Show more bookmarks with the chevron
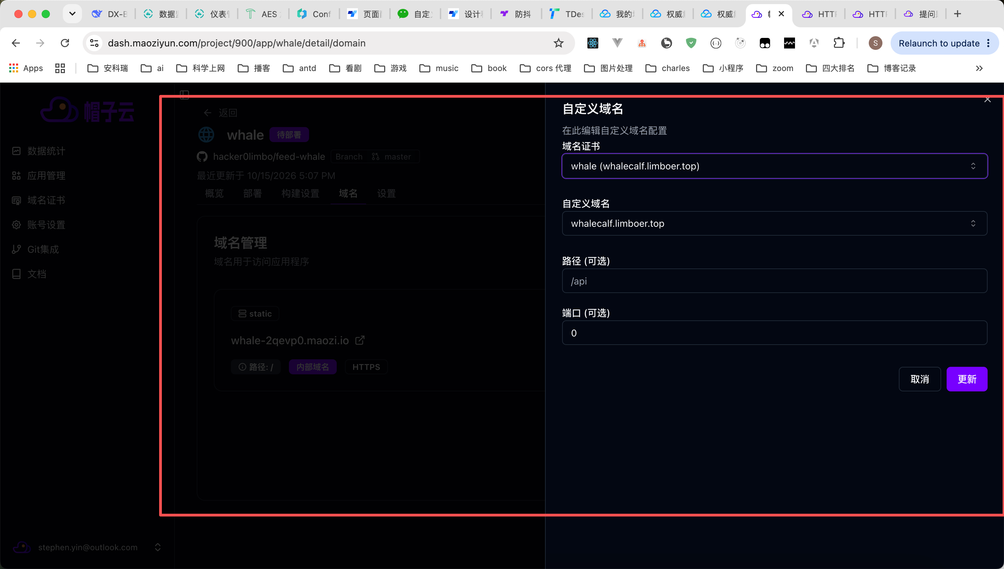Image resolution: width=1004 pixels, height=569 pixels. click(979, 68)
